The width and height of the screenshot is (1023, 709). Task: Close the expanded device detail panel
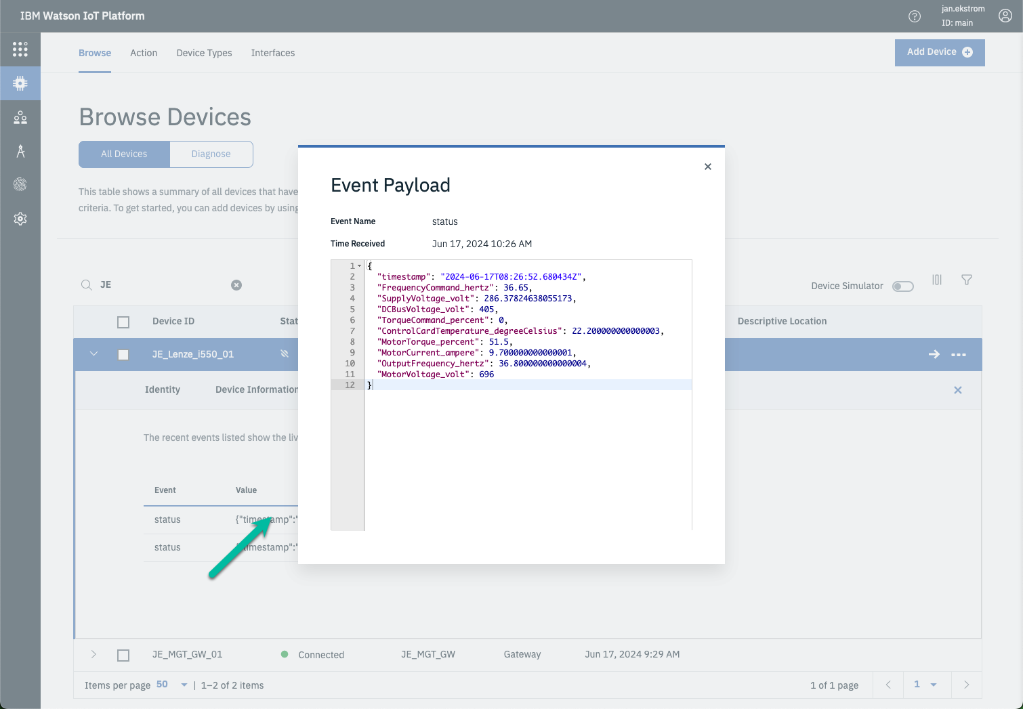pyautogui.click(x=958, y=390)
